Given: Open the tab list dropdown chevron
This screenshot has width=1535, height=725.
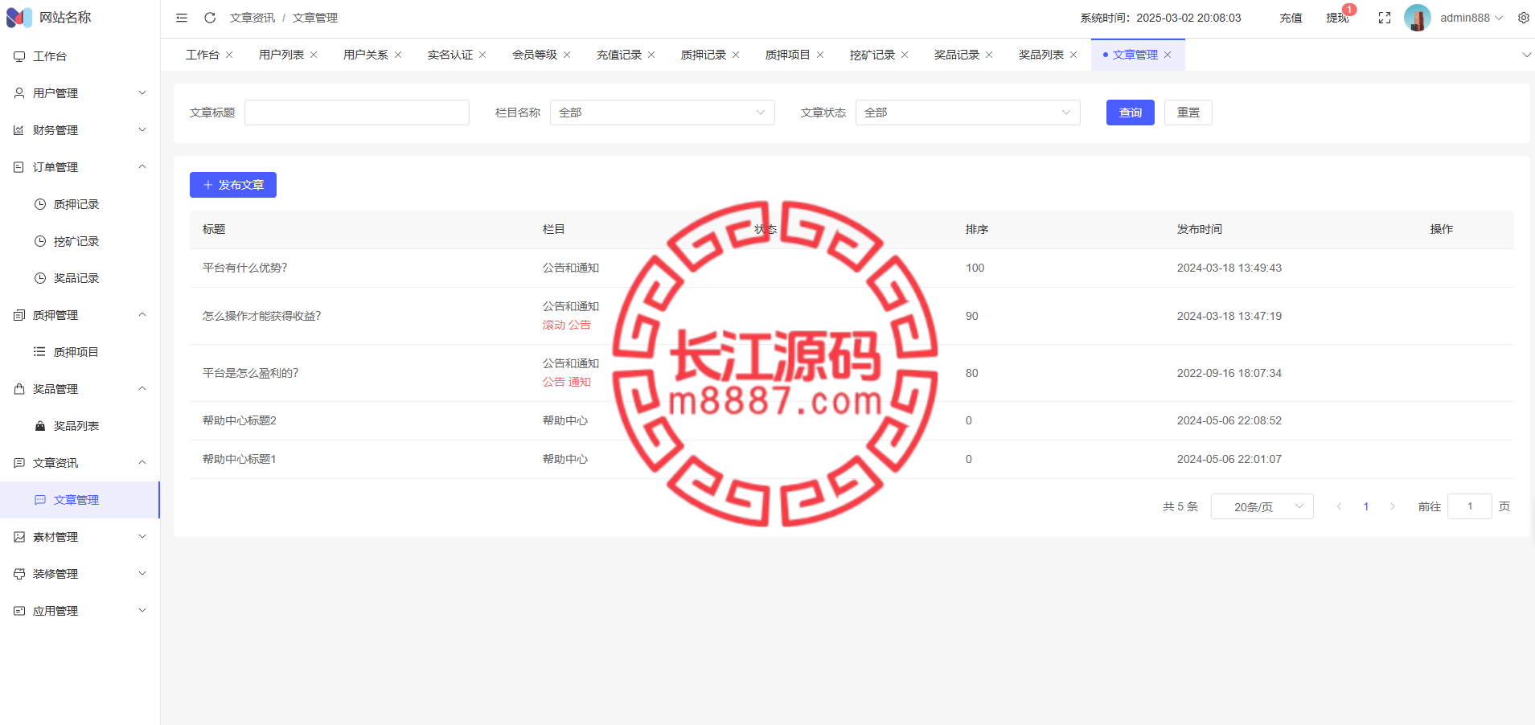Looking at the screenshot, I should click(x=1526, y=55).
